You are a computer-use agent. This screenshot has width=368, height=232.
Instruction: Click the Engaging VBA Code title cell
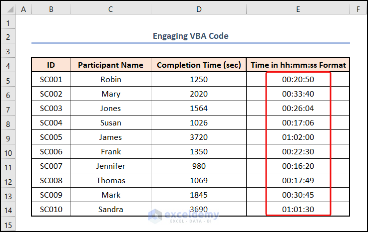point(191,36)
